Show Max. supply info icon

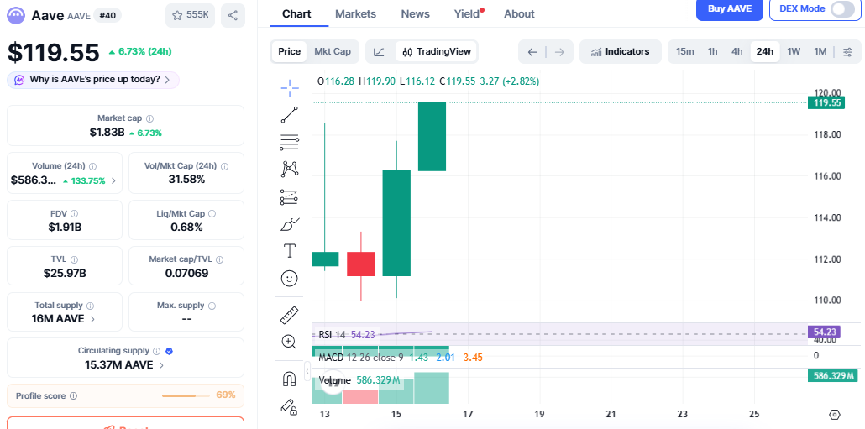tap(212, 306)
